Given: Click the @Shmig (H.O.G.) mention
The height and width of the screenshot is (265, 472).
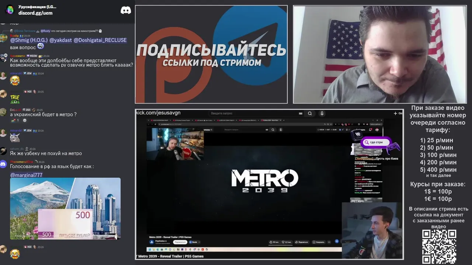Looking at the screenshot, I should (x=29, y=40).
